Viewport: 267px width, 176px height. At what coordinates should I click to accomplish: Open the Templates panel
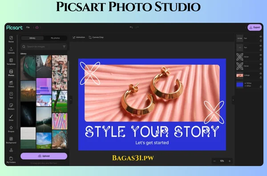coord(11,62)
